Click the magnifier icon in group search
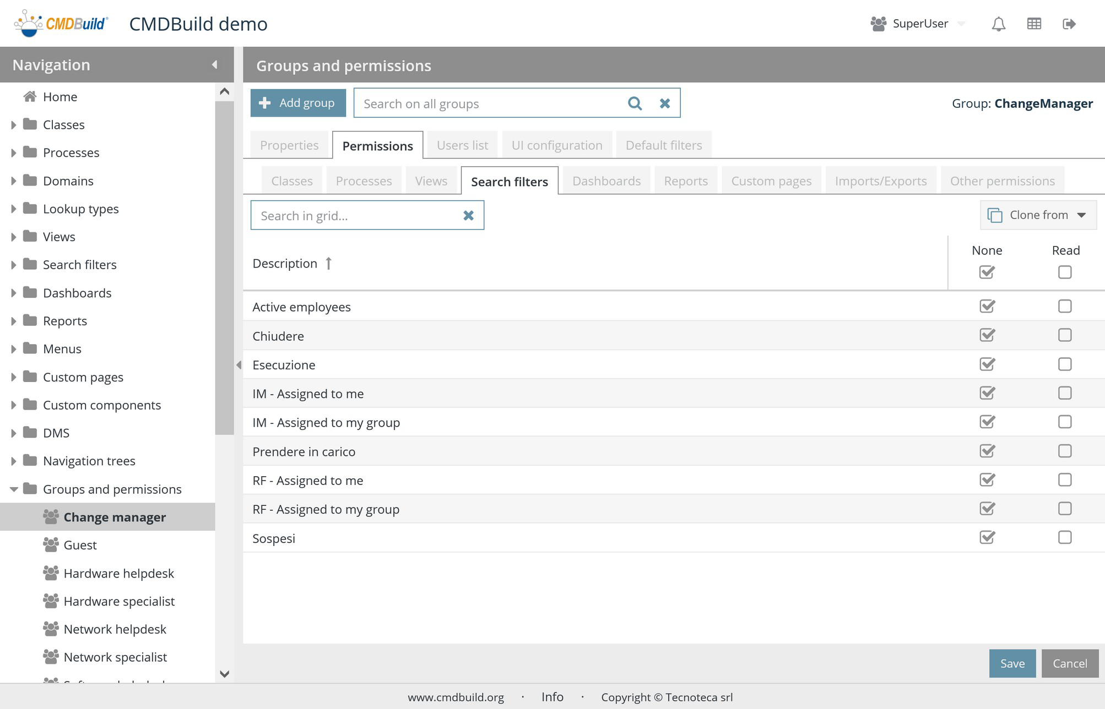1105x709 pixels. 635,103
